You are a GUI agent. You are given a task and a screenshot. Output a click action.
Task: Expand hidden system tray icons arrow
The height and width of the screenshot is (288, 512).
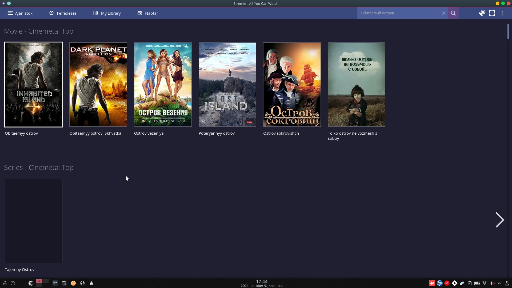tap(499, 283)
